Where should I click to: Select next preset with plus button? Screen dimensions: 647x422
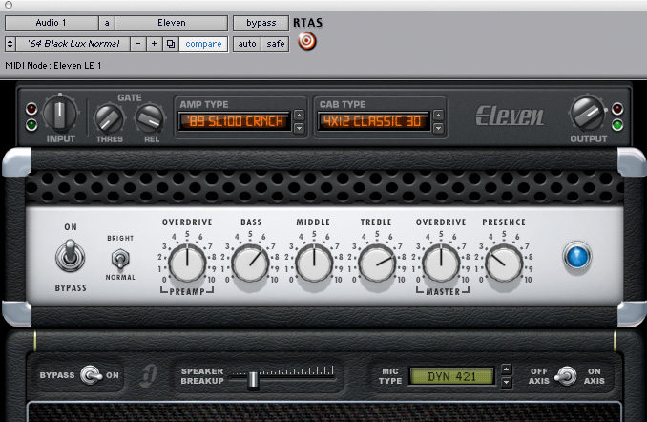(x=154, y=44)
